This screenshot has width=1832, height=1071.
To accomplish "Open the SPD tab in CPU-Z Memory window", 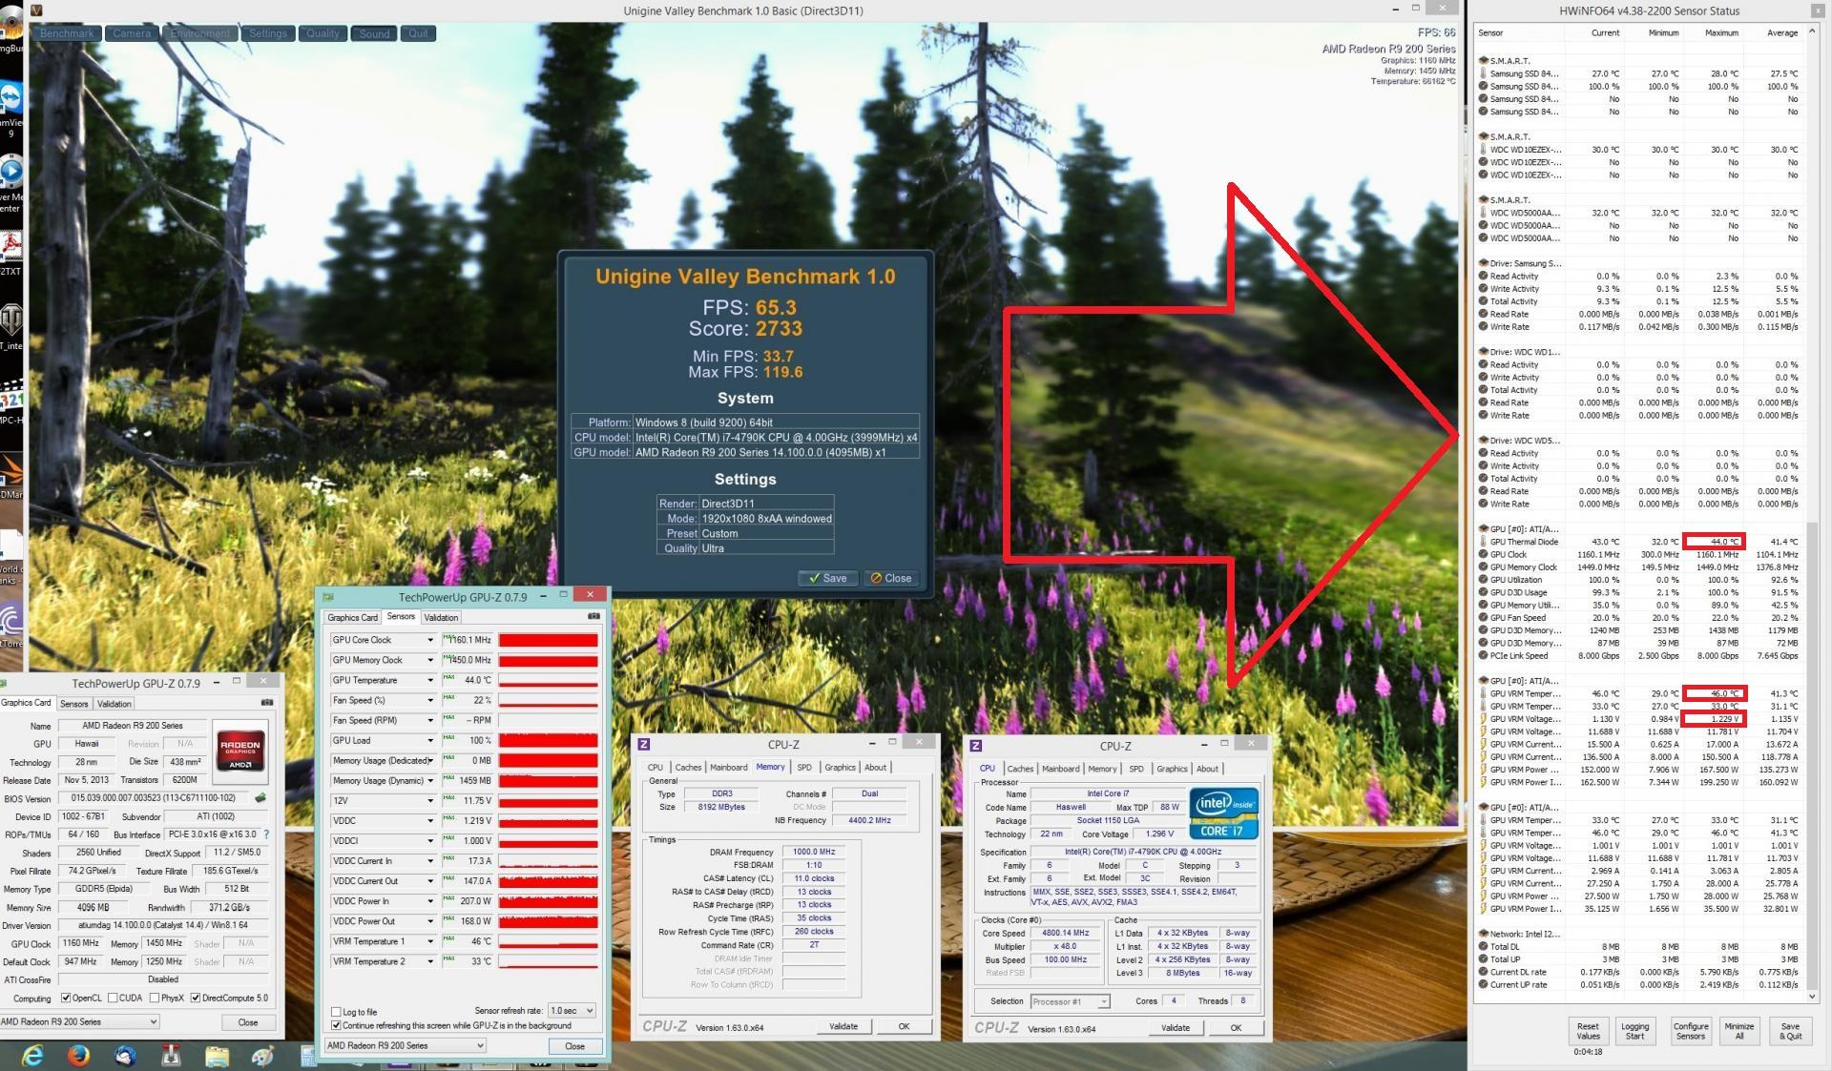I will coord(804,768).
